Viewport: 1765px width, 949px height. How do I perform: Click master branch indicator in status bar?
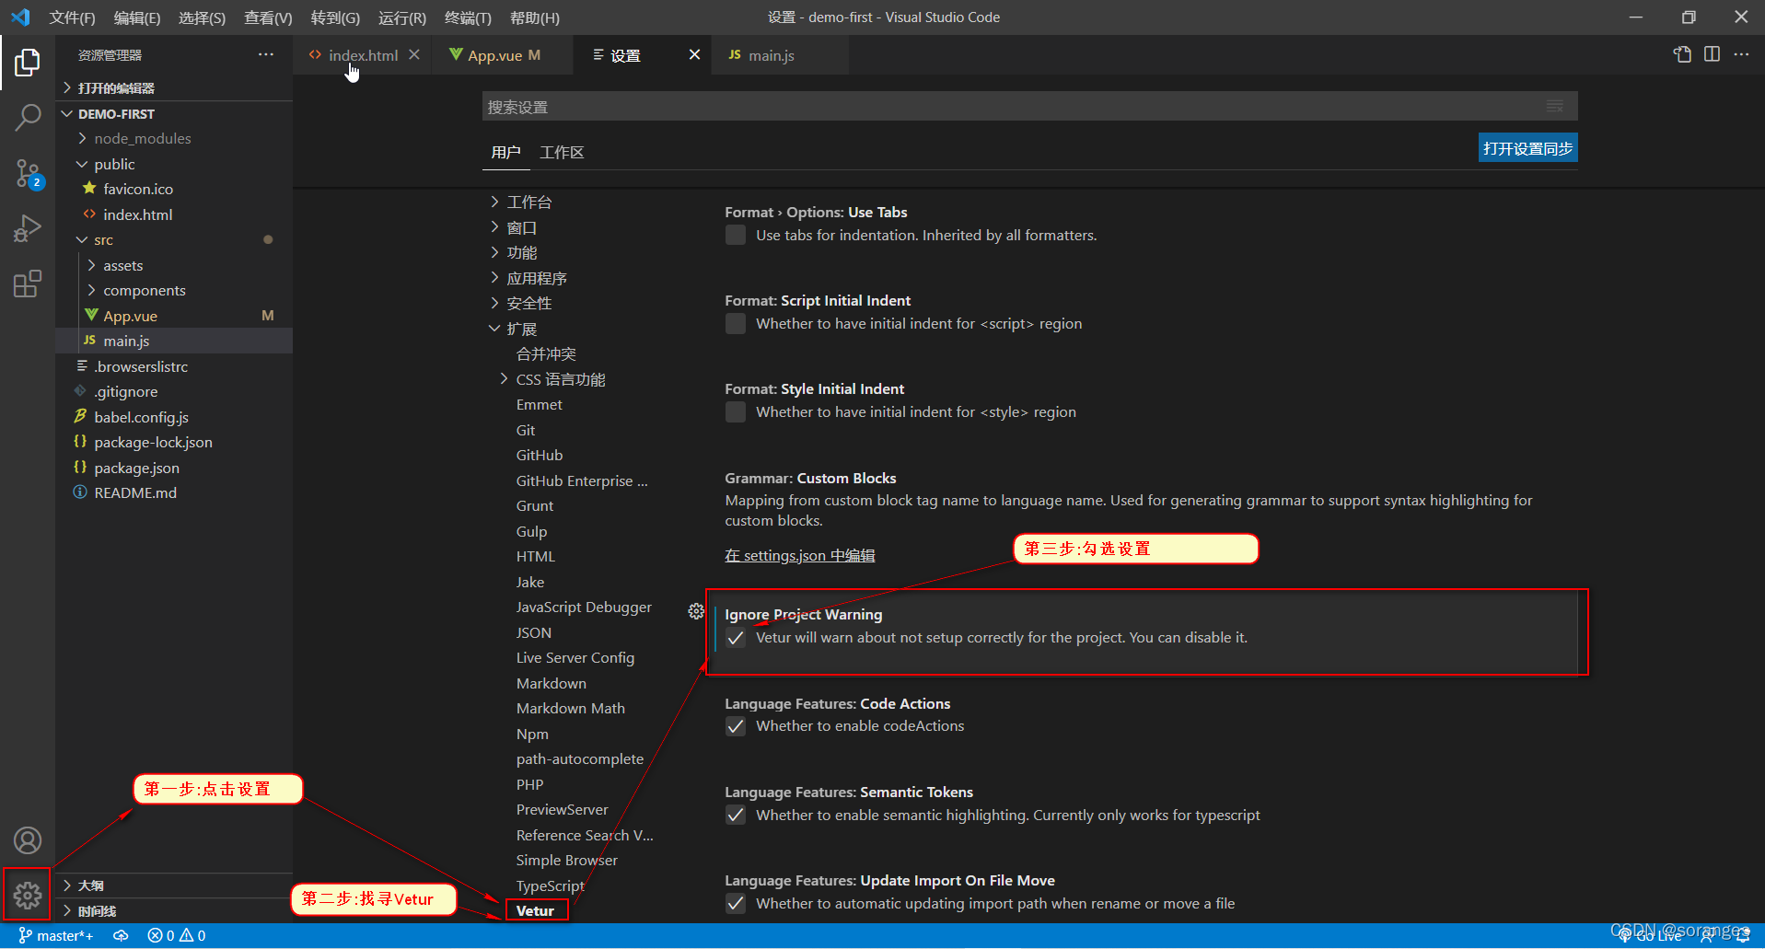[55, 935]
